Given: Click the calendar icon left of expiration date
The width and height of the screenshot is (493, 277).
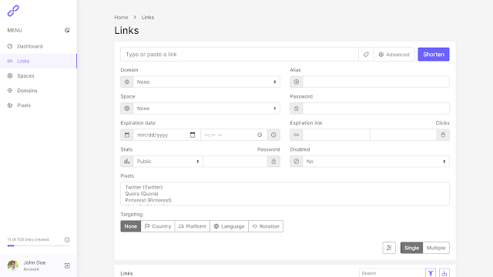Looking at the screenshot, I should 127,135.
